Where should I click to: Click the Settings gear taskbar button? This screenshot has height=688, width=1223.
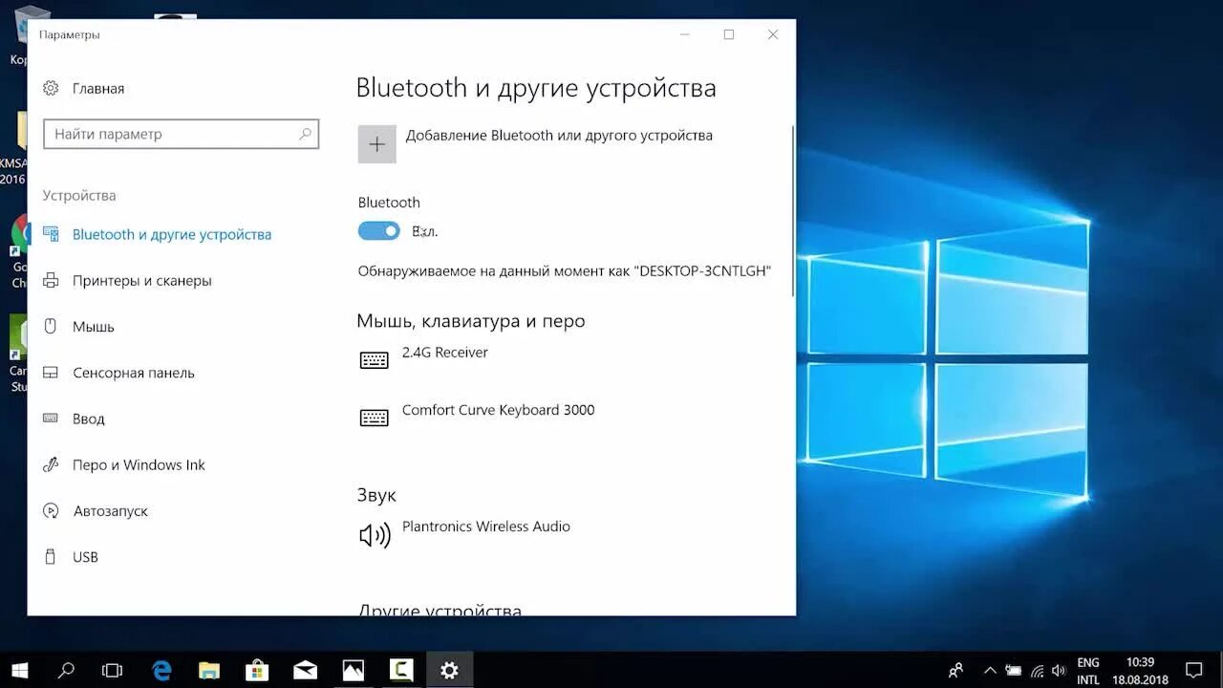pos(449,670)
